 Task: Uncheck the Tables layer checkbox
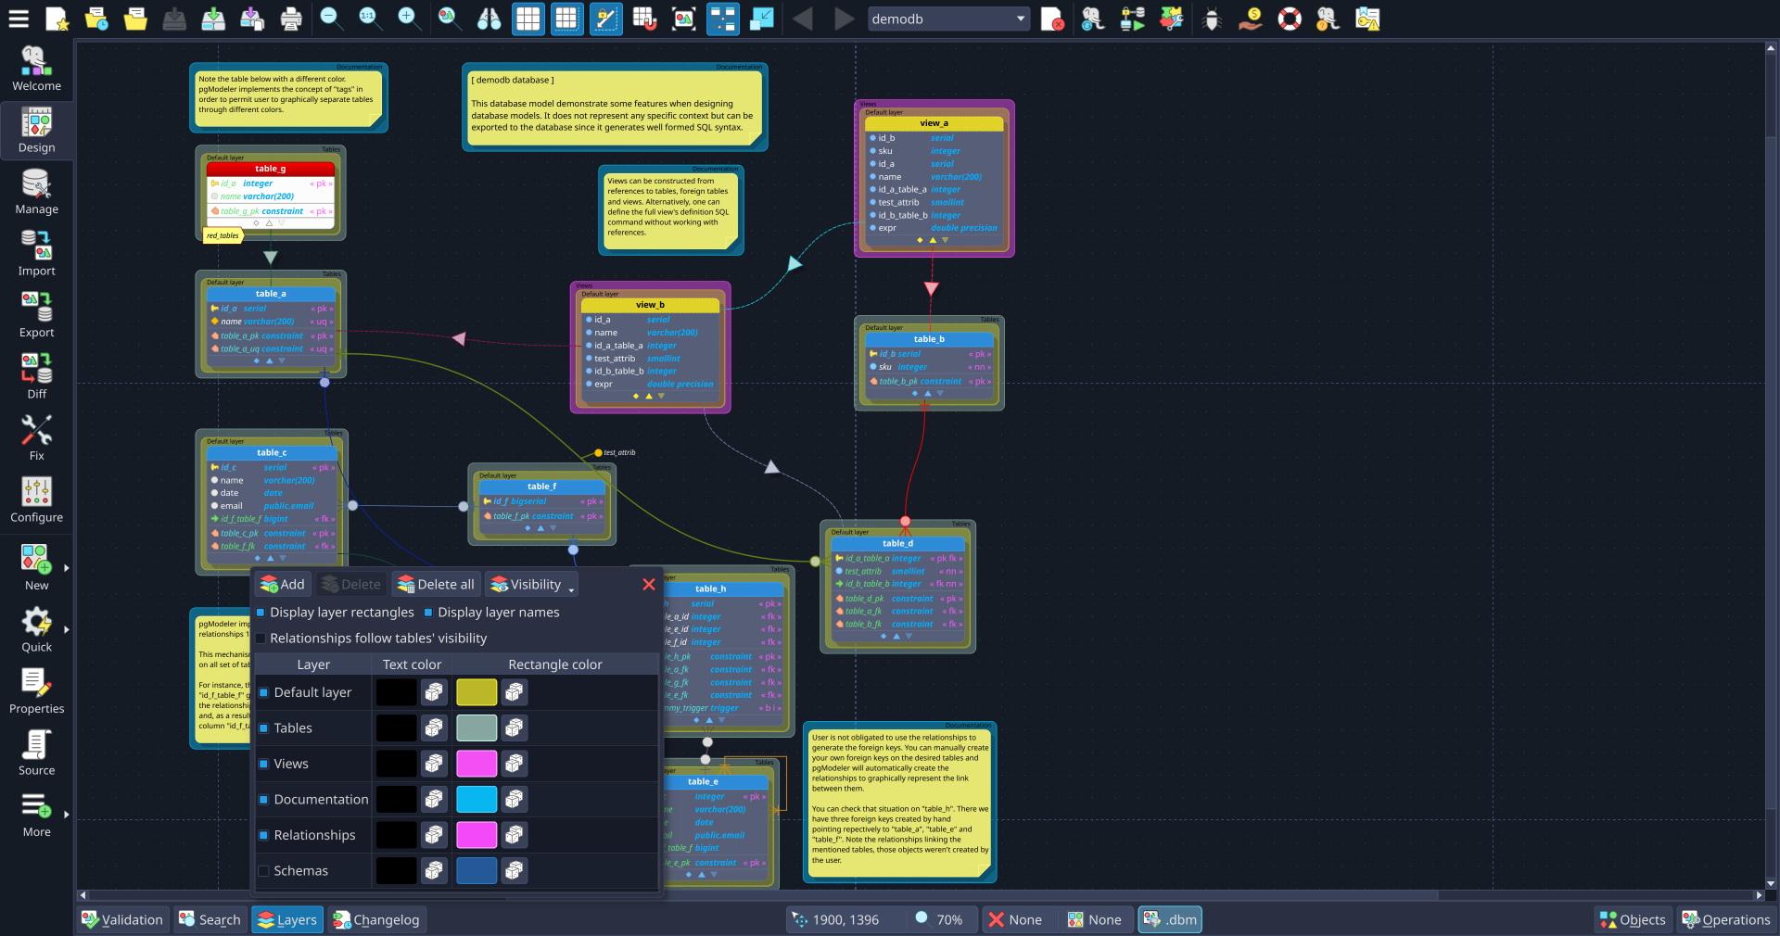tap(264, 728)
